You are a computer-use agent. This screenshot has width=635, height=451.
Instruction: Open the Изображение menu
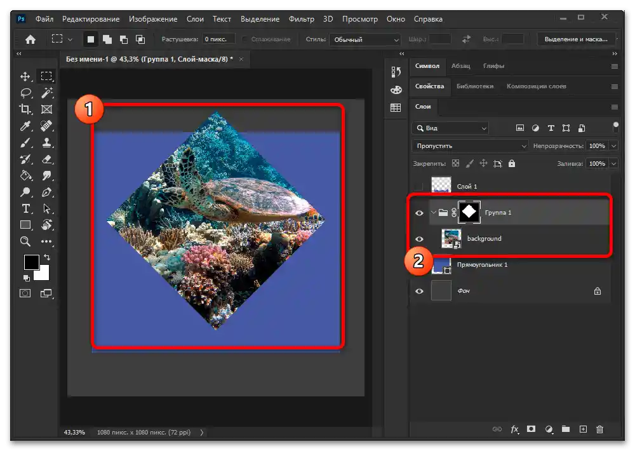coord(153,19)
